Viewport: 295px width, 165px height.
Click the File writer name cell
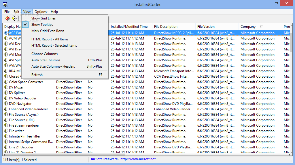click(16, 131)
